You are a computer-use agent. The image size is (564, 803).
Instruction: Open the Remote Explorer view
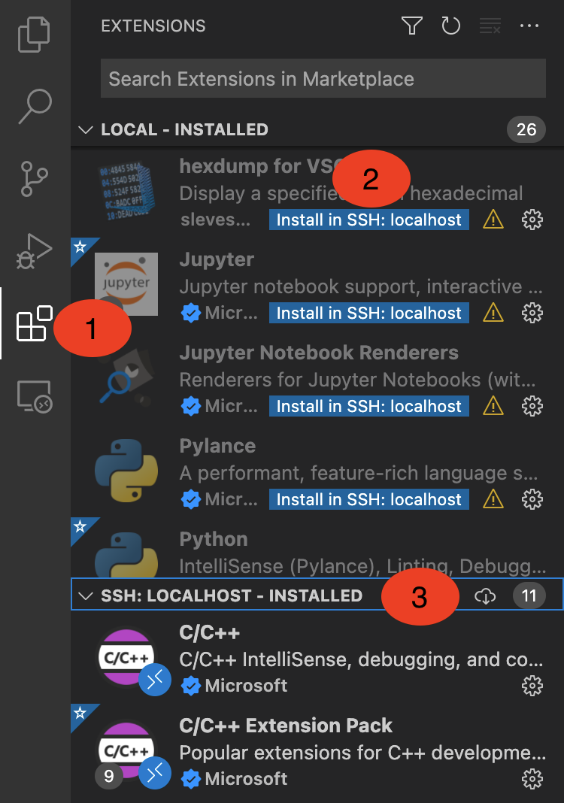[35, 396]
